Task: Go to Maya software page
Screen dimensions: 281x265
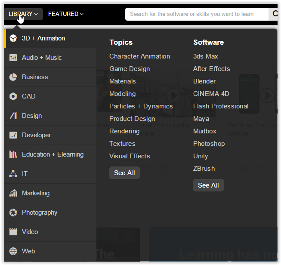Action: click(x=201, y=119)
